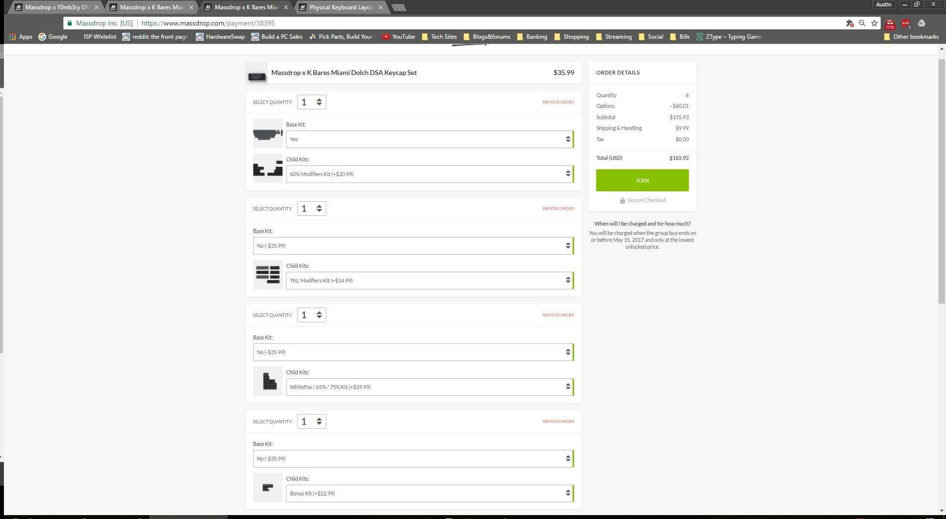This screenshot has width=946, height=519.
Task: Expand the Bonus Kit child kits dropdown
Action: (x=429, y=493)
